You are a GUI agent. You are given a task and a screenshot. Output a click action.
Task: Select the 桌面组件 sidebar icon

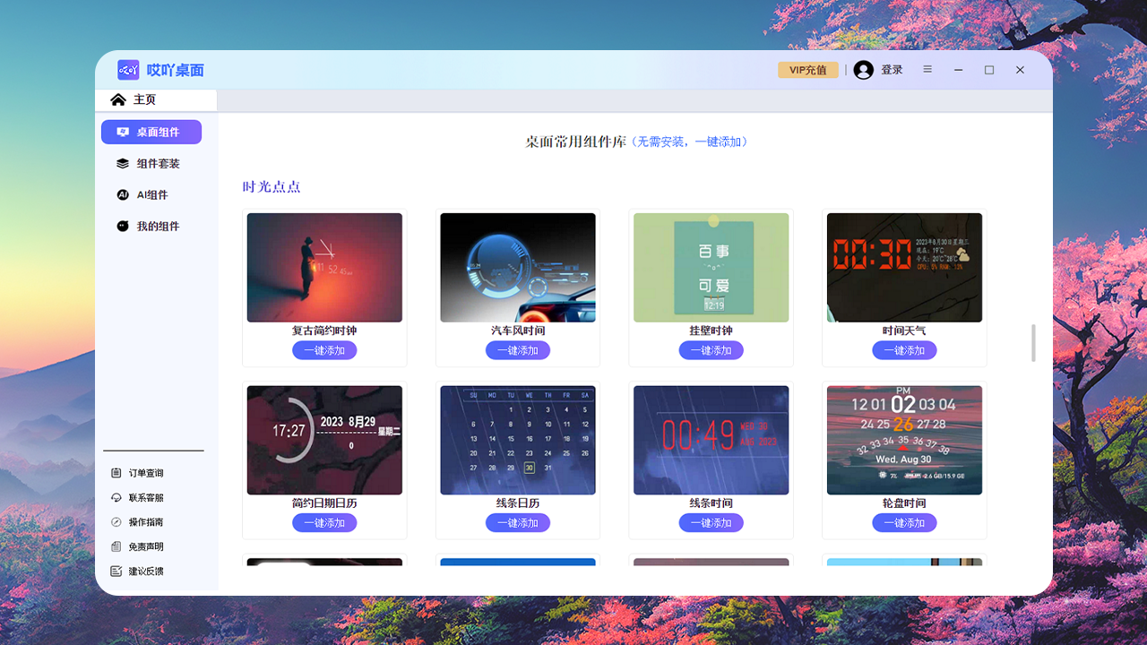[122, 132]
